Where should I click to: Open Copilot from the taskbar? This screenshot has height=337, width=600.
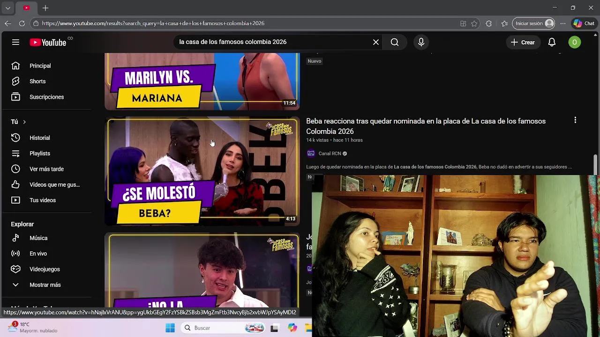pyautogui.click(x=292, y=328)
